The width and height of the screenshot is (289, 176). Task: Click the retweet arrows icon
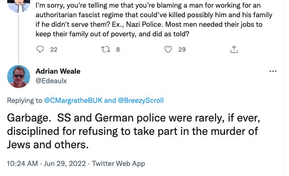[x=106, y=49]
